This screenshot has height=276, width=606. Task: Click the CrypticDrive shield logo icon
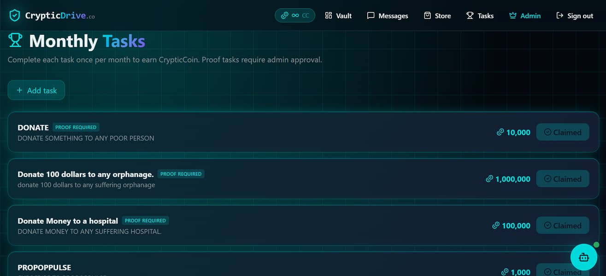15,15
